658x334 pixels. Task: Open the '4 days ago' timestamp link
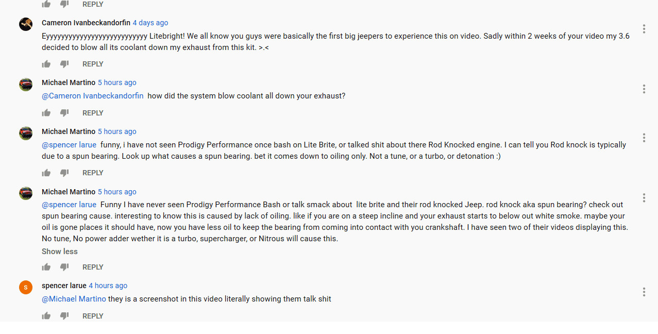pos(150,23)
